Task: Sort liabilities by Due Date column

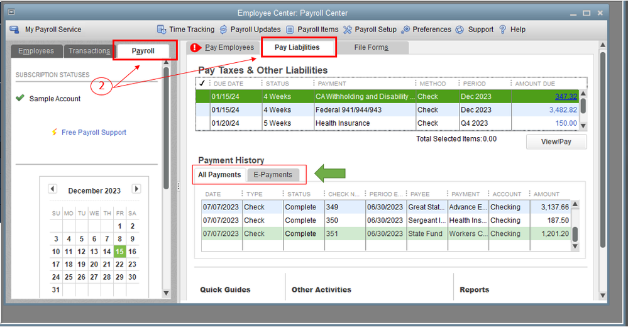Action: click(x=228, y=84)
